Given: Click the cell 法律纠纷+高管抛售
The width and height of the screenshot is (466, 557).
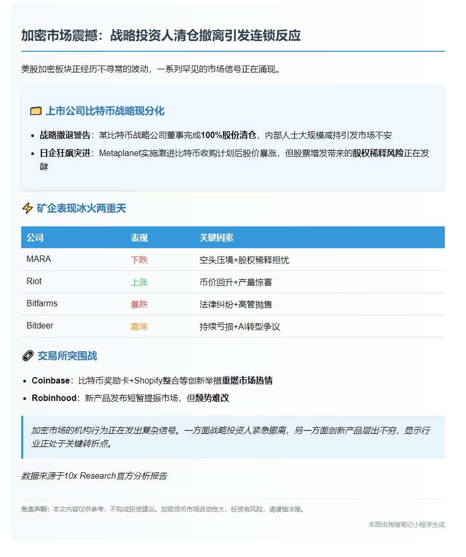Looking at the screenshot, I should pos(236,305).
